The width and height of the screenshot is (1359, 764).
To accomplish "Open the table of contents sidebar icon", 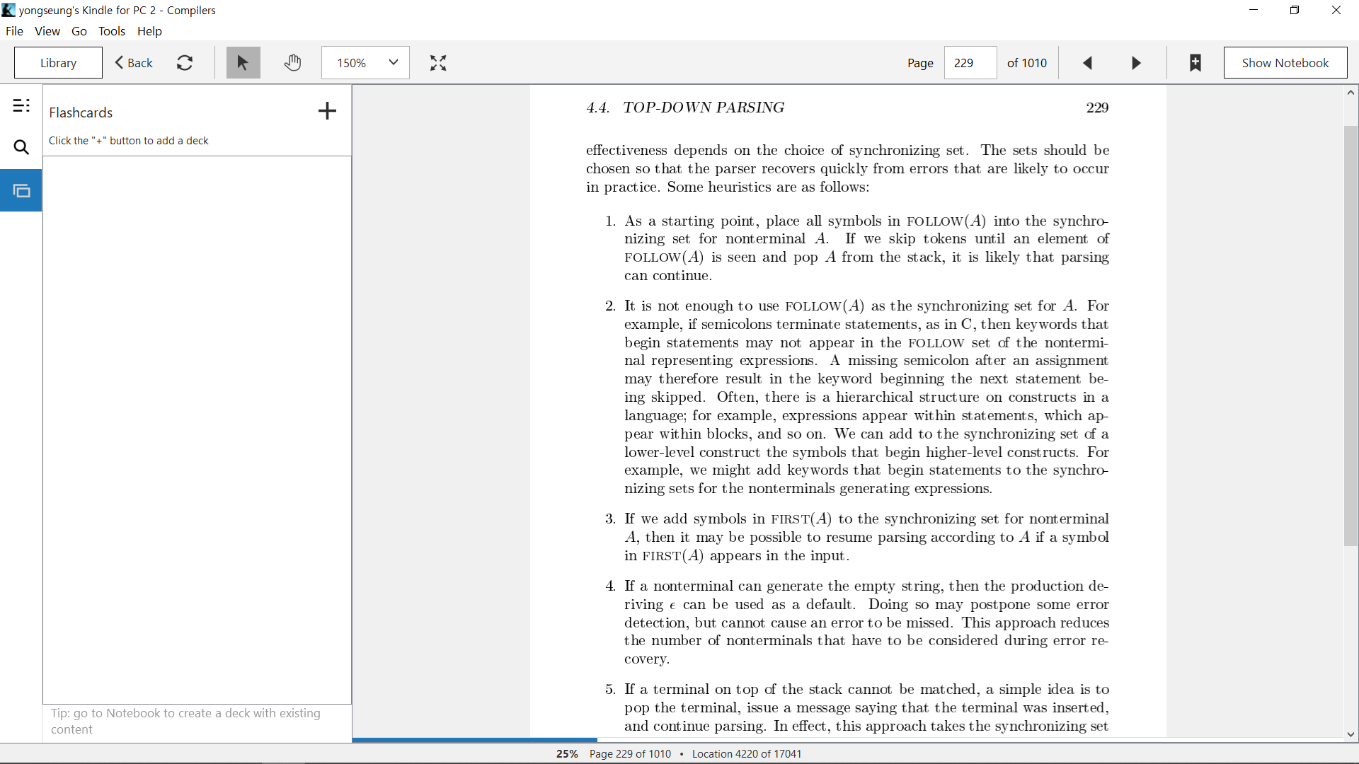I will tap(21, 106).
